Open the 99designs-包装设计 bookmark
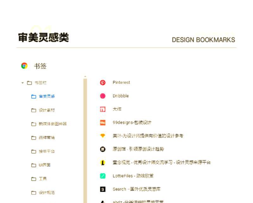The image size is (253, 203). click(132, 122)
